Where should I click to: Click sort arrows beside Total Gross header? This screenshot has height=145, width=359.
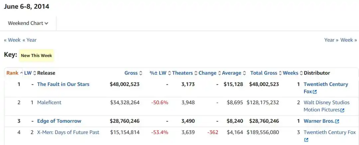click(280, 73)
